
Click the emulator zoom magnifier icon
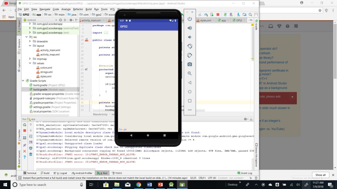(x=190, y=73)
